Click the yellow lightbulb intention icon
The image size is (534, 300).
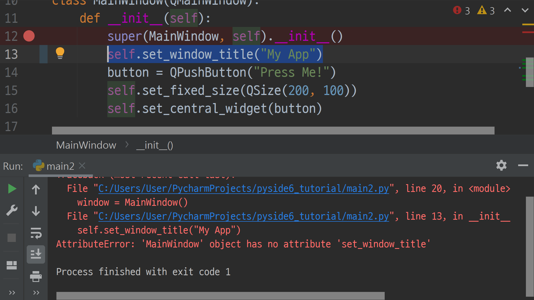[x=60, y=53]
